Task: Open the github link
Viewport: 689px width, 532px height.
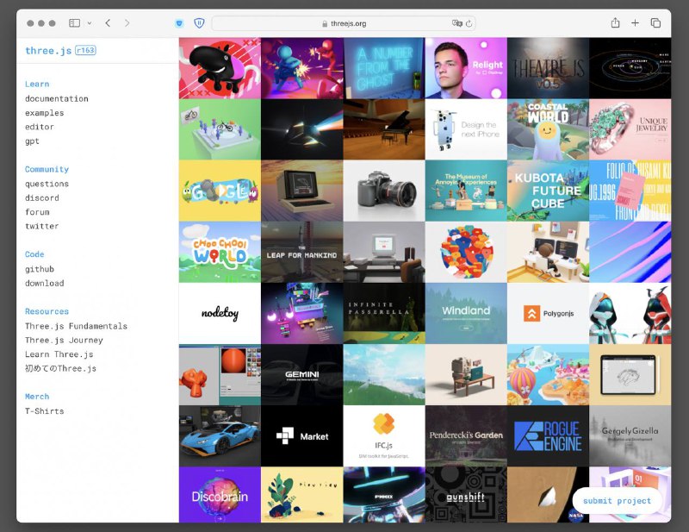Action: [40, 269]
